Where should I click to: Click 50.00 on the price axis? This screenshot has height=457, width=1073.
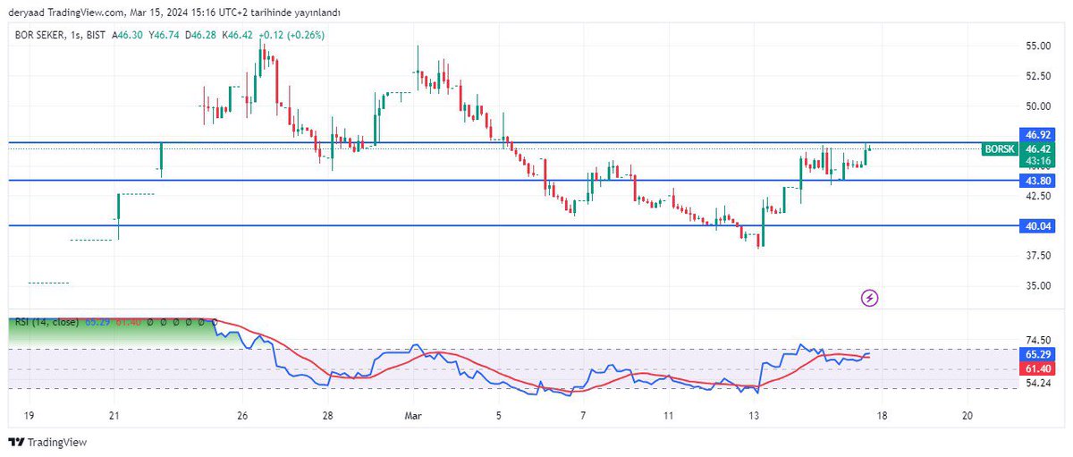(1038, 106)
